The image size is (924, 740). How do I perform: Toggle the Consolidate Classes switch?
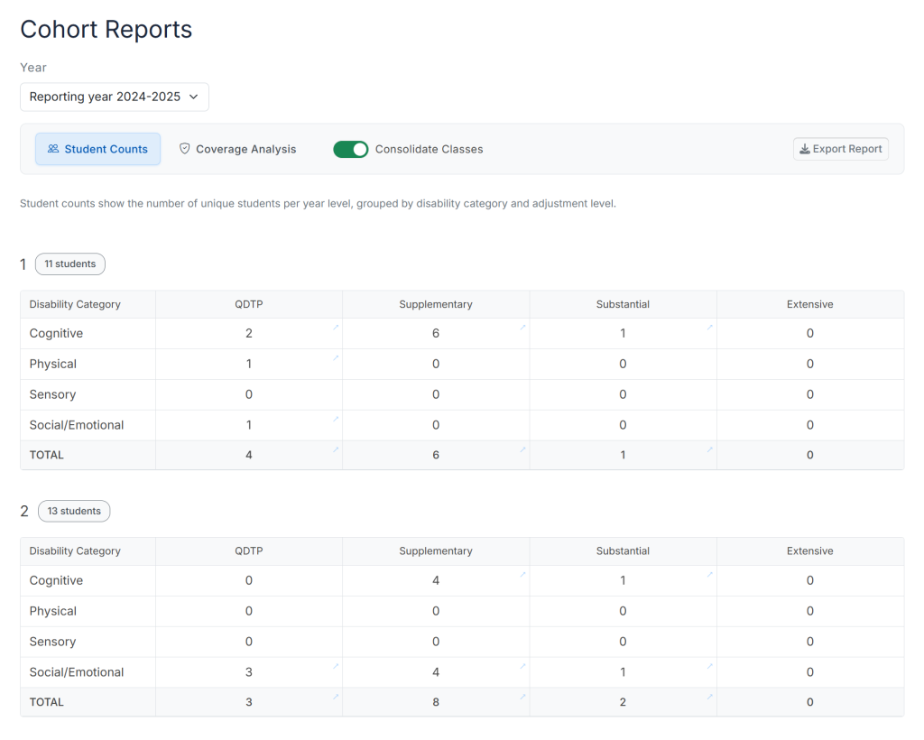[x=351, y=149]
